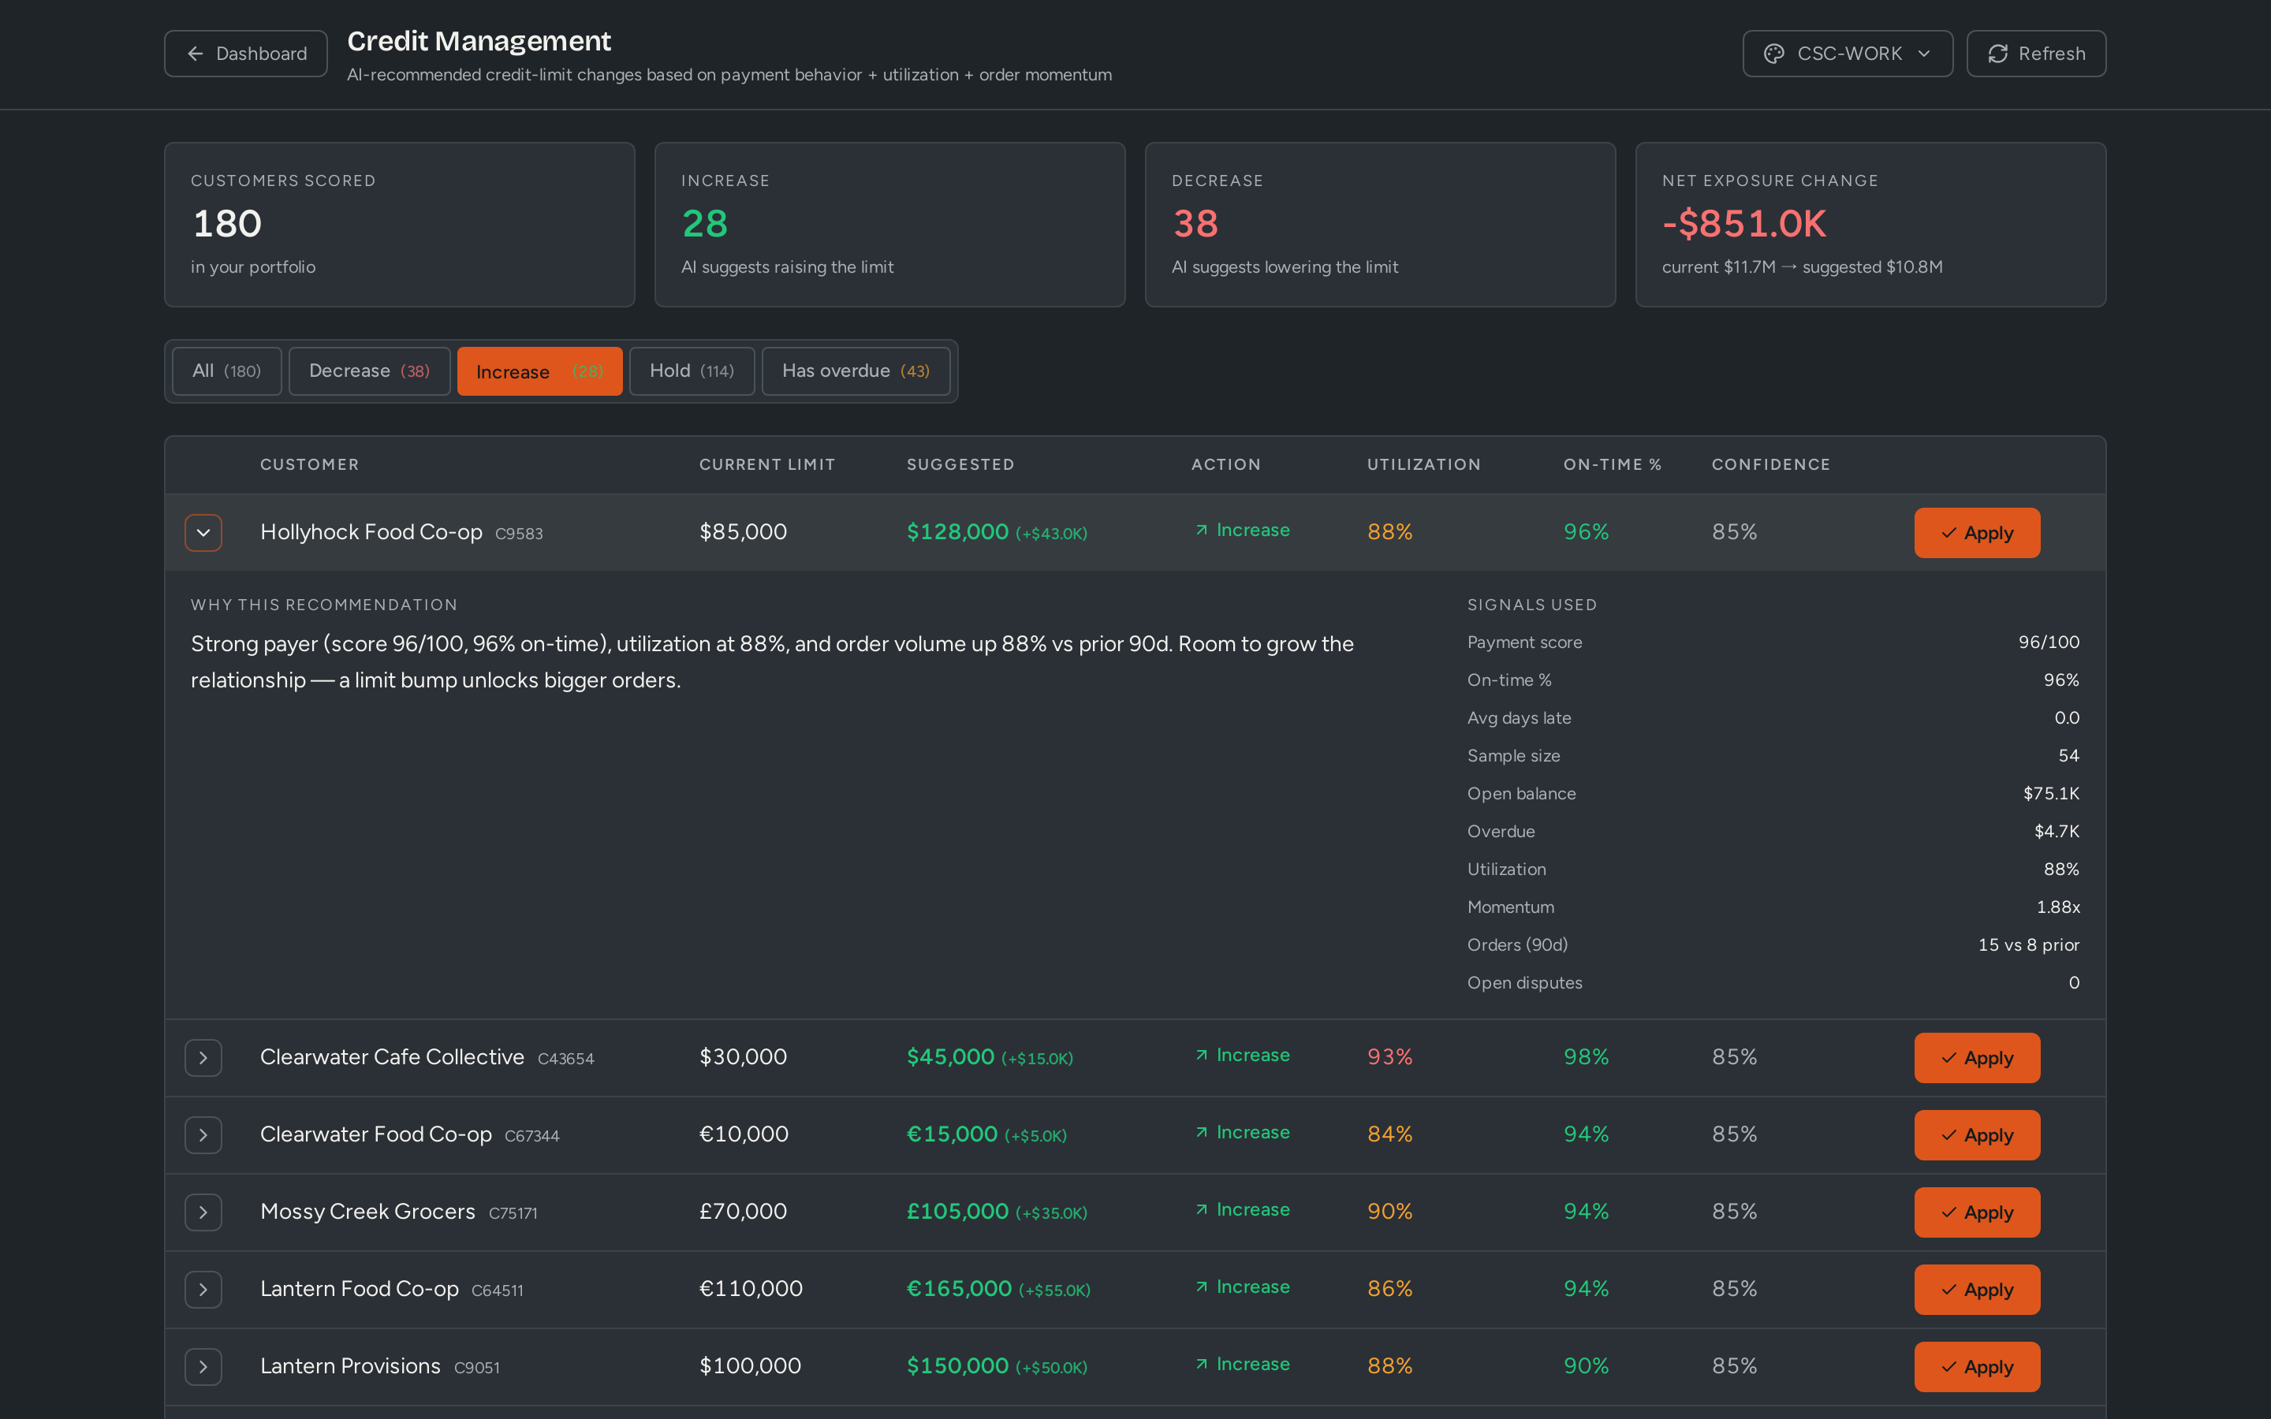This screenshot has width=2271, height=1419.
Task: Click the Open balance value $75.1K
Action: (x=2052, y=794)
